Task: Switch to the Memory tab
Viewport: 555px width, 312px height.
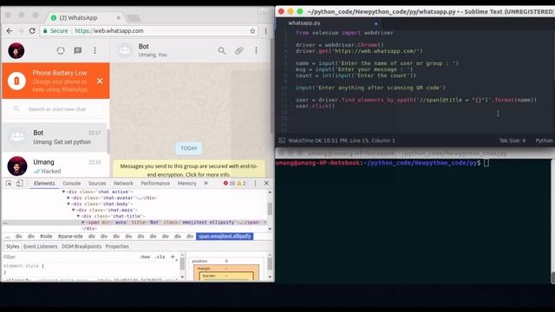Action: (187, 183)
